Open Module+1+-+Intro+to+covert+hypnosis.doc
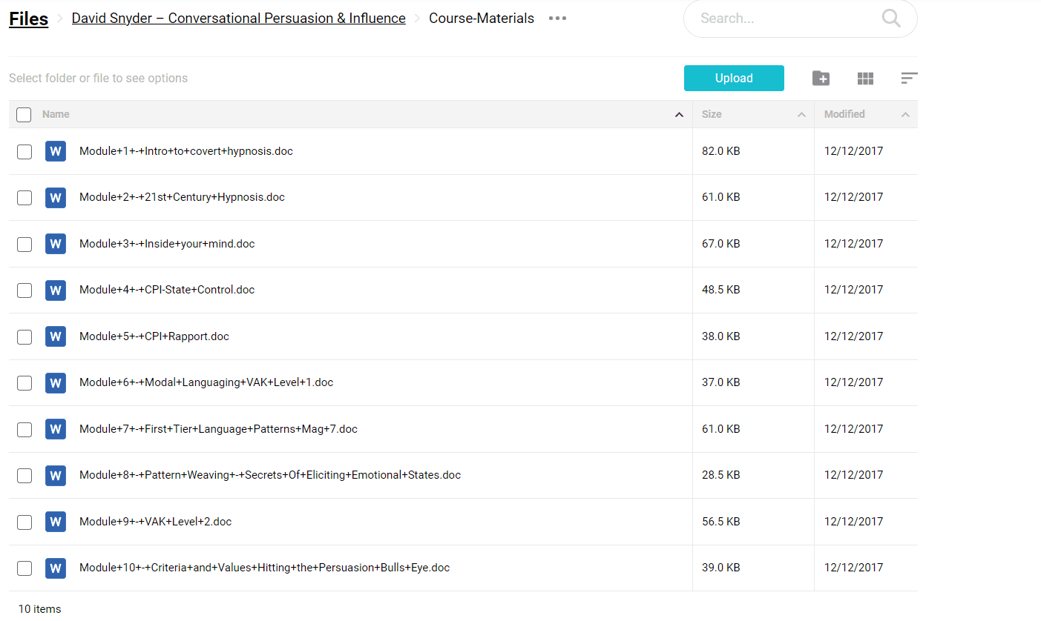The height and width of the screenshot is (621, 1041). [186, 151]
